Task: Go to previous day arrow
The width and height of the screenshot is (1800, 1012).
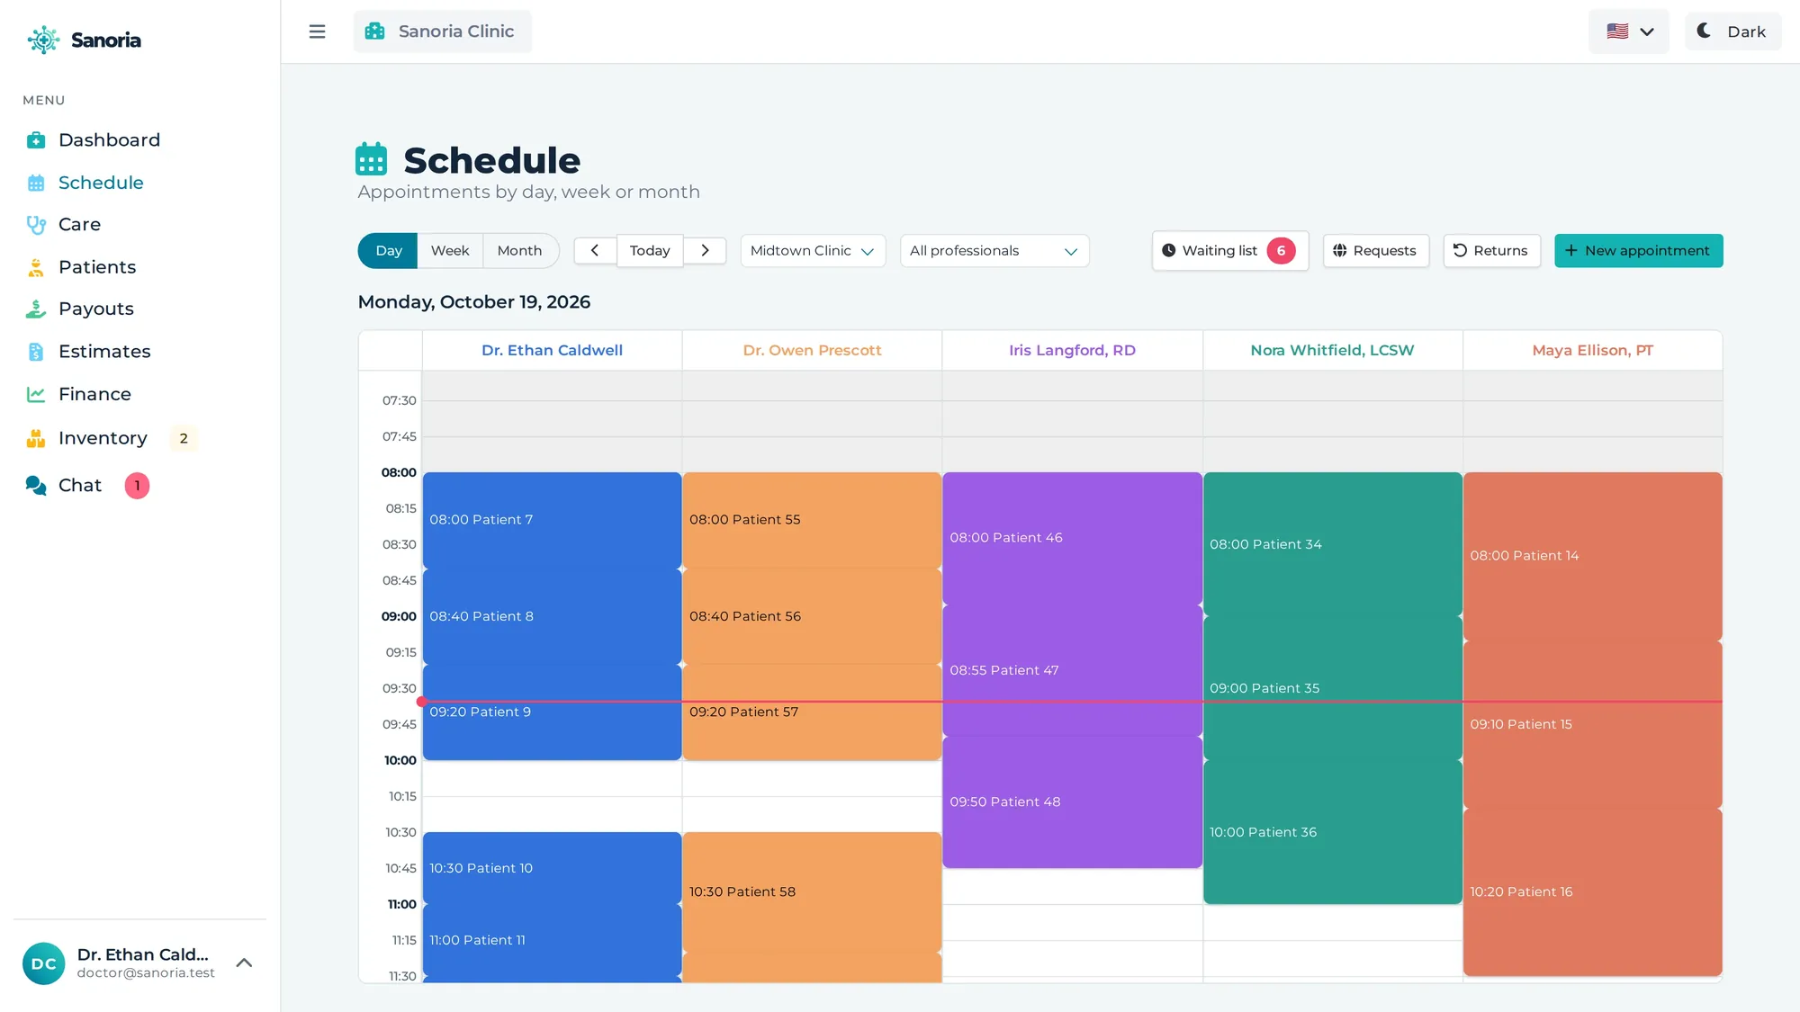Action: tap(595, 251)
